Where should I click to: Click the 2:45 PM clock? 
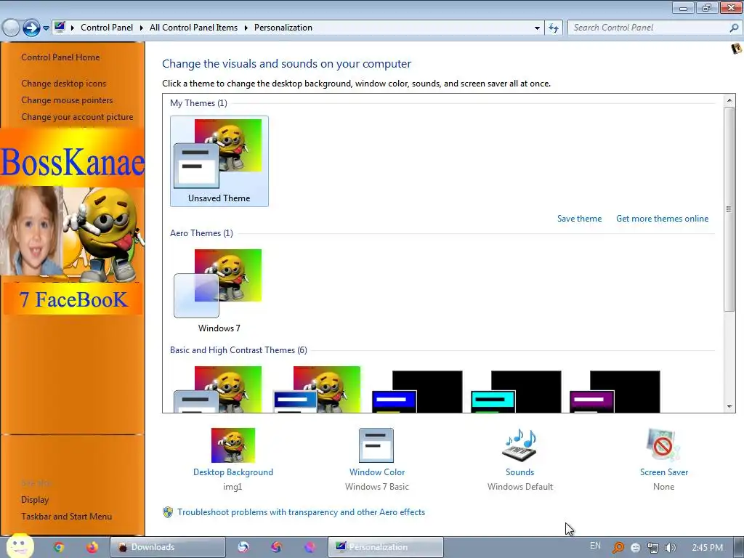pyautogui.click(x=707, y=548)
